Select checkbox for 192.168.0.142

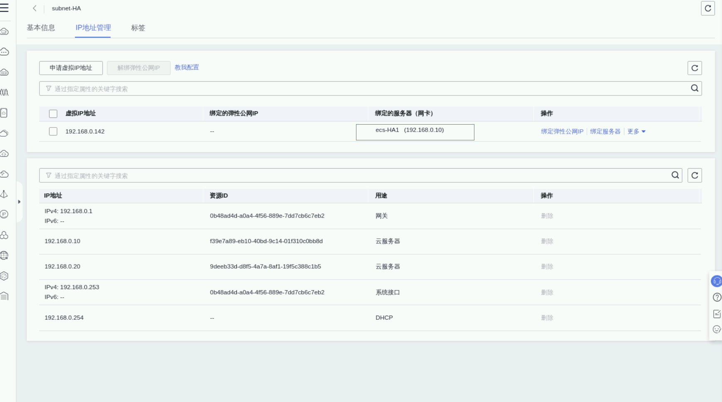[x=53, y=132]
